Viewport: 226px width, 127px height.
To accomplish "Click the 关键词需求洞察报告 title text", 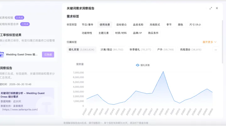I will tap(80, 9).
